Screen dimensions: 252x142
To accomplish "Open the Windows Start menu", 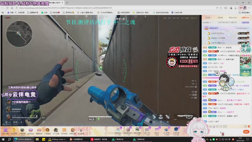I will 3,139.
